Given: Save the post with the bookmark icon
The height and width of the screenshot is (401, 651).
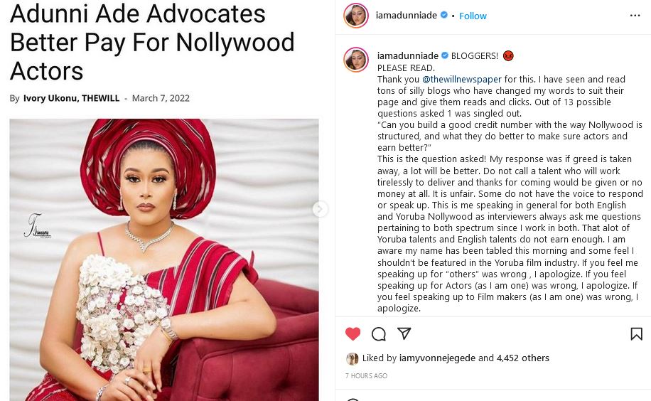Looking at the screenshot, I should point(636,333).
